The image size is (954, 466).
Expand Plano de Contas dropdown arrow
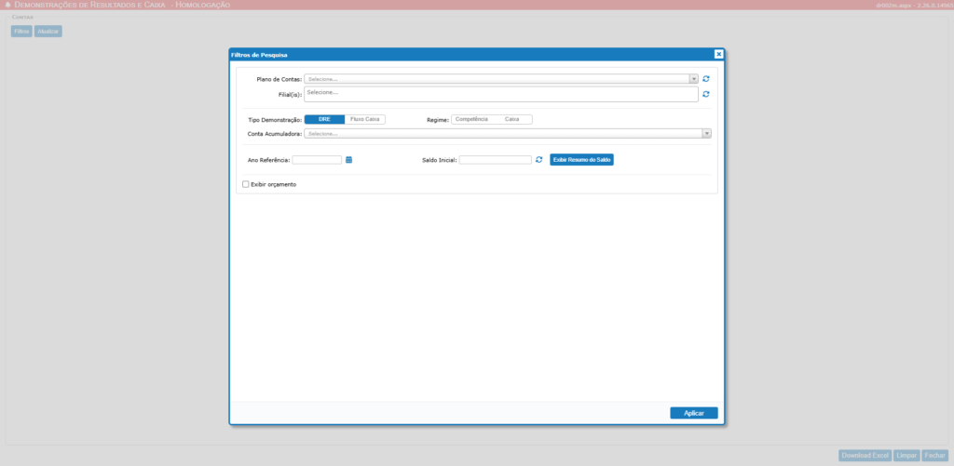pyautogui.click(x=693, y=79)
